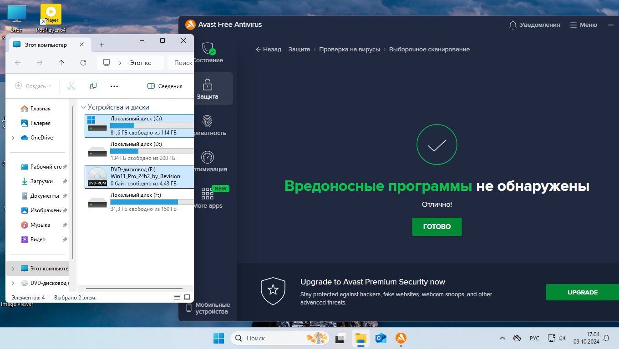This screenshot has width=619, height=349.
Task: Go up one folder level in Explorer
Action: coord(61,63)
